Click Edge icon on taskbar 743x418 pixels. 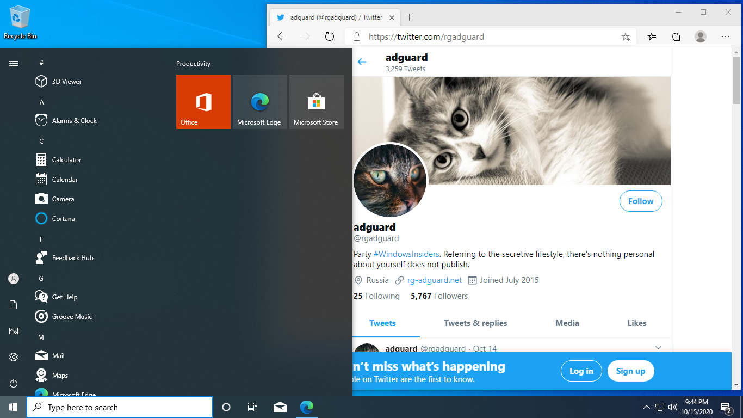point(307,407)
